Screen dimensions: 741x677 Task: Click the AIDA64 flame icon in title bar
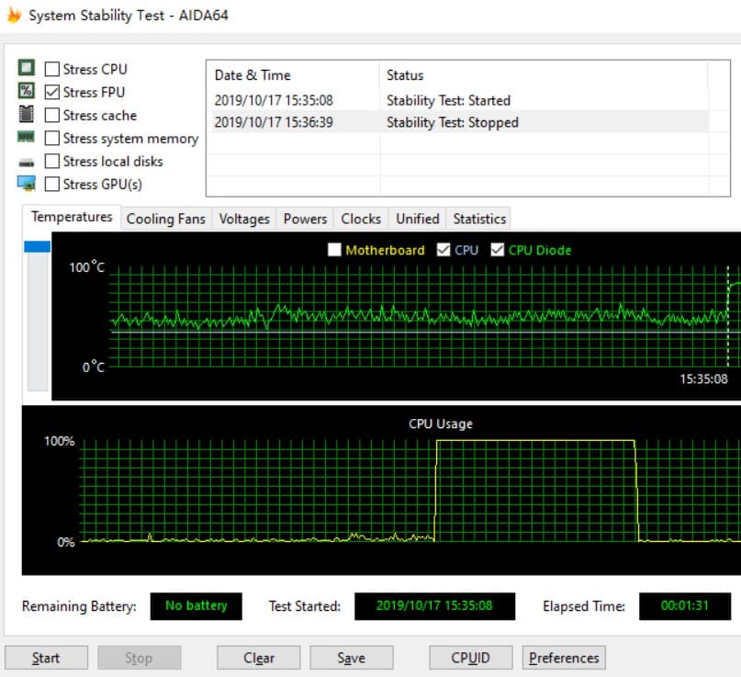[x=14, y=15]
